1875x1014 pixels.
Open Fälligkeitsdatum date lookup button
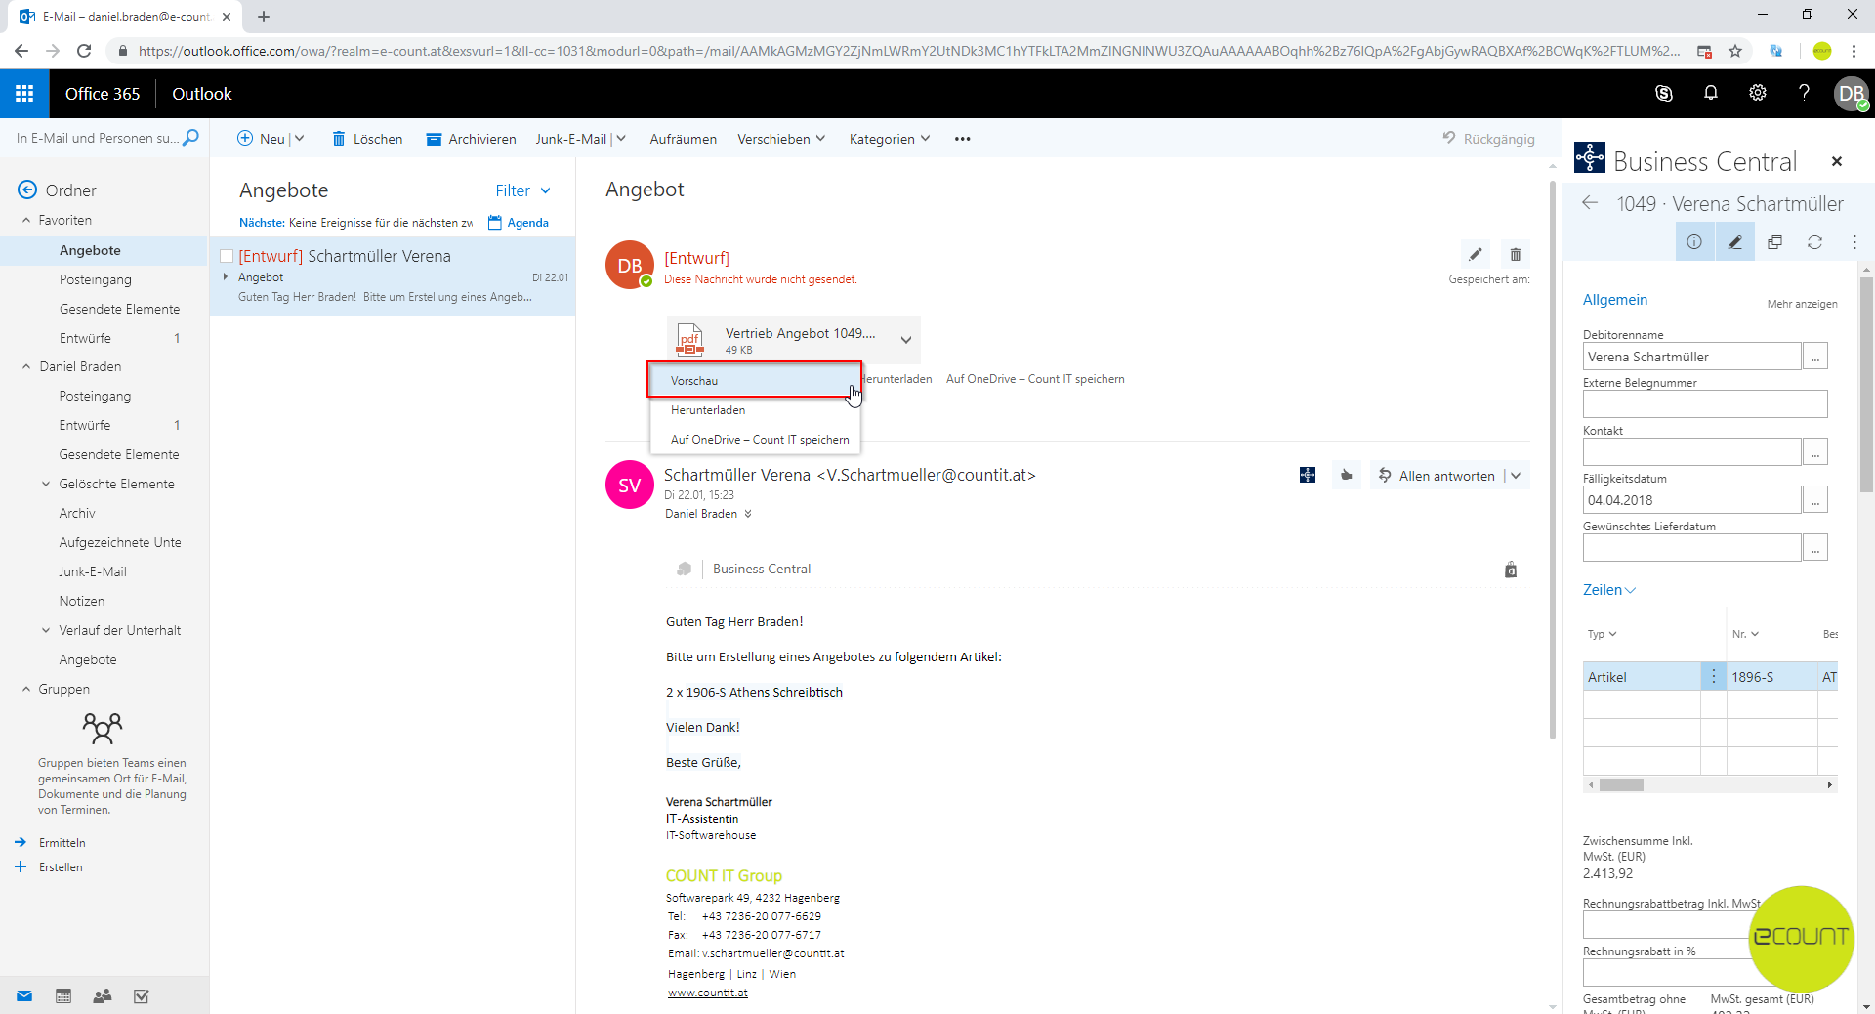[x=1815, y=500]
